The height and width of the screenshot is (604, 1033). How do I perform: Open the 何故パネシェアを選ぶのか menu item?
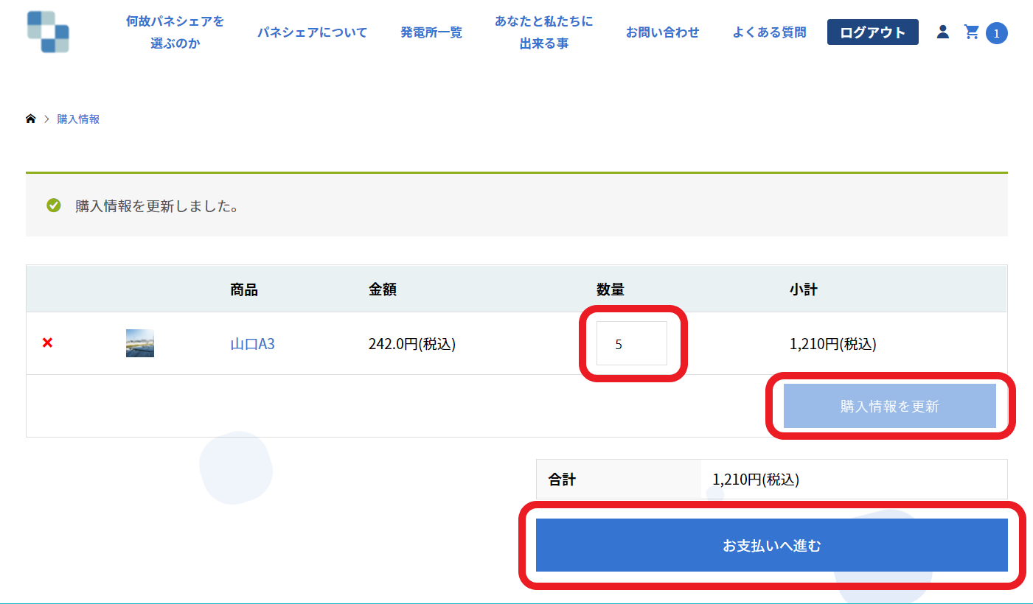coord(175,32)
